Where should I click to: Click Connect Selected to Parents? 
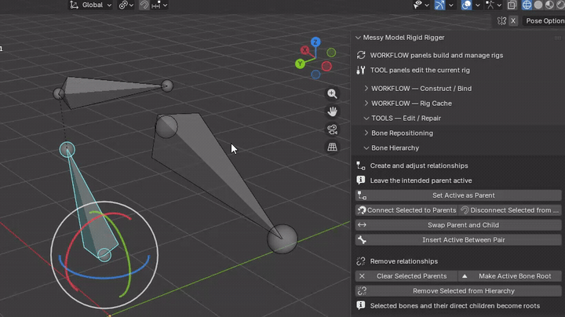tap(406, 210)
